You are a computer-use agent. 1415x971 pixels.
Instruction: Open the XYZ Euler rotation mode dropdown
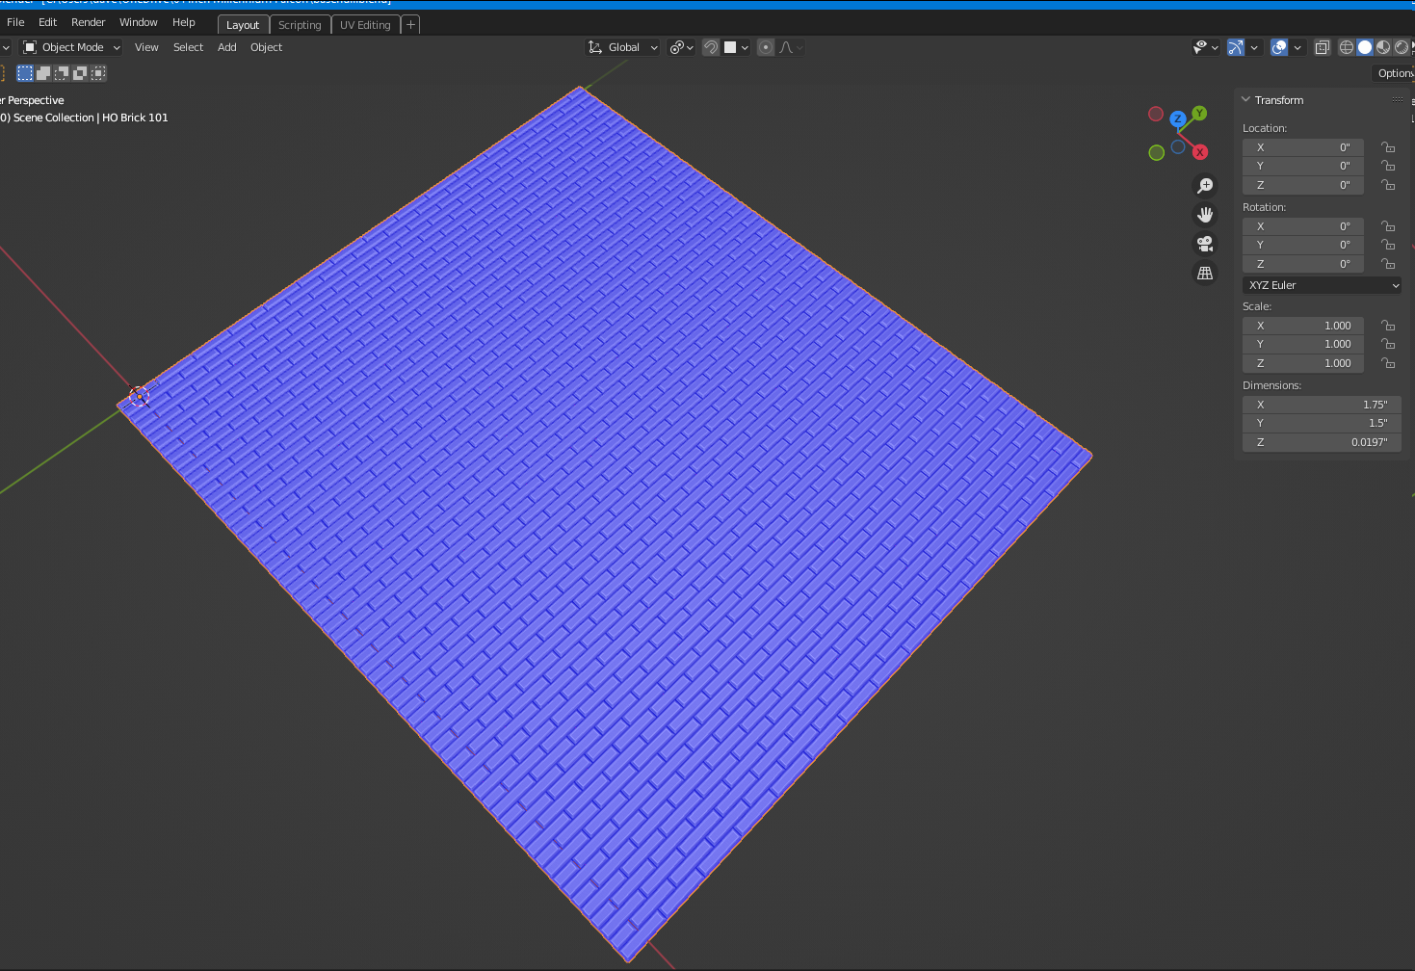click(x=1322, y=285)
